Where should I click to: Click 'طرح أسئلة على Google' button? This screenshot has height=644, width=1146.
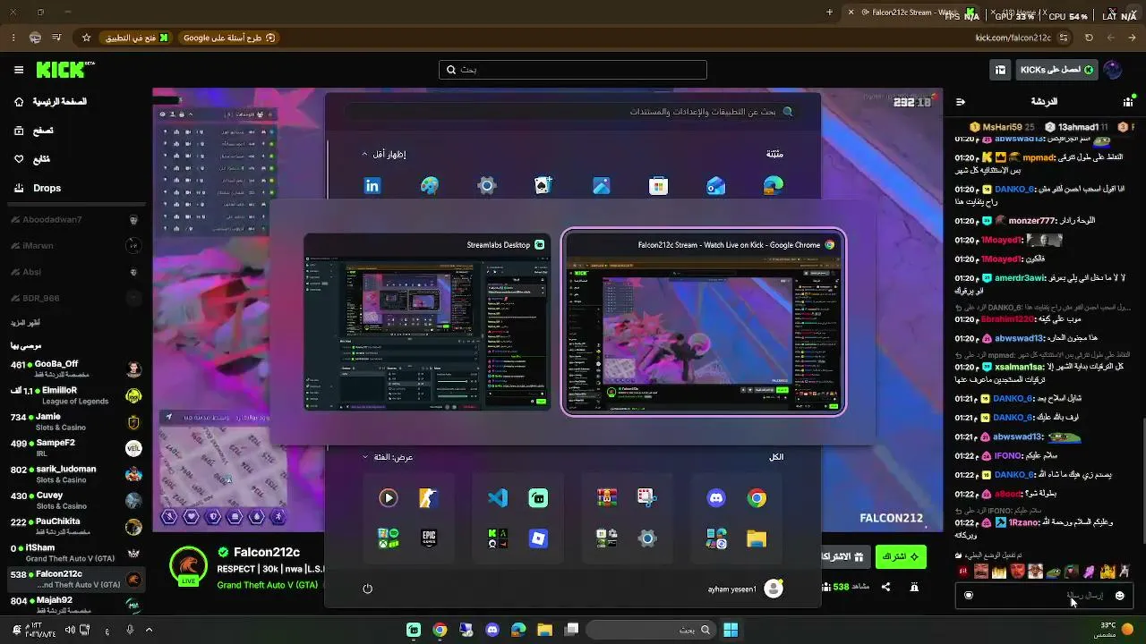coord(230,38)
